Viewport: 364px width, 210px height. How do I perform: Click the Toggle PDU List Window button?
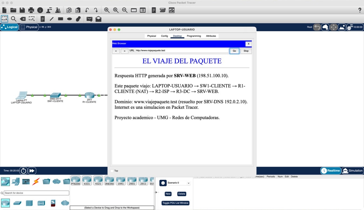pyautogui.click(x=175, y=203)
